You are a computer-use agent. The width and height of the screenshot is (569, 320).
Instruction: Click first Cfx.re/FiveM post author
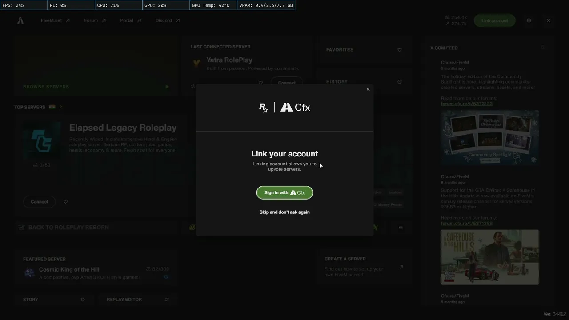[455, 63]
